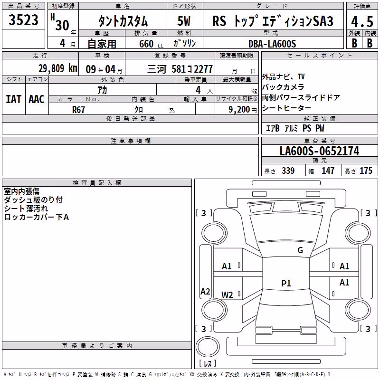Click the interior color クロ
The width and height of the screenshot is (380, 380).
[x=139, y=110]
